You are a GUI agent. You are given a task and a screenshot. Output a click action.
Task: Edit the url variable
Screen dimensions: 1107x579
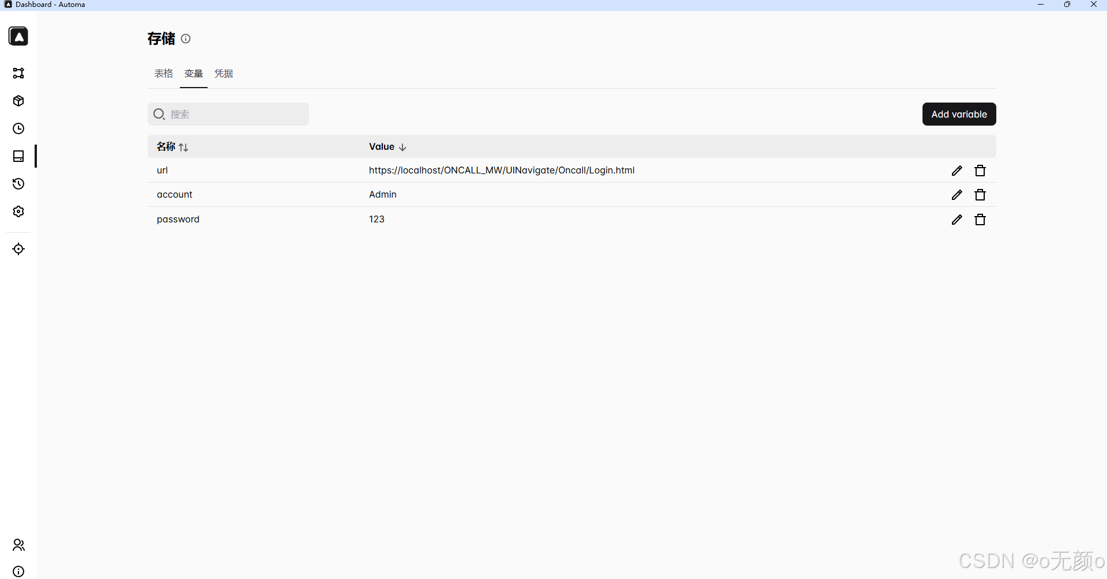[x=957, y=171]
